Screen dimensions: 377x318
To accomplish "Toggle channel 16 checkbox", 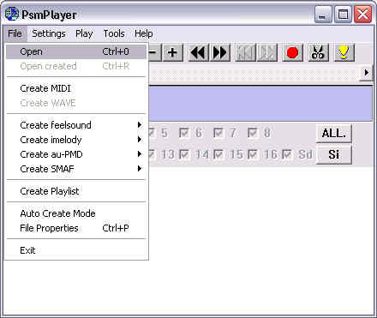I will tap(252, 154).
